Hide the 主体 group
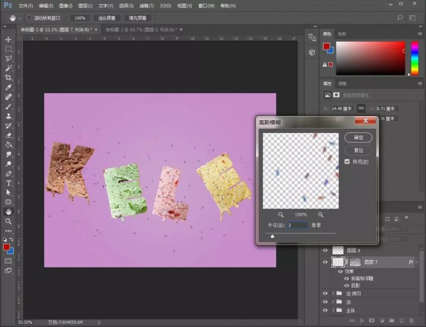The image size is (426, 327). point(325,310)
